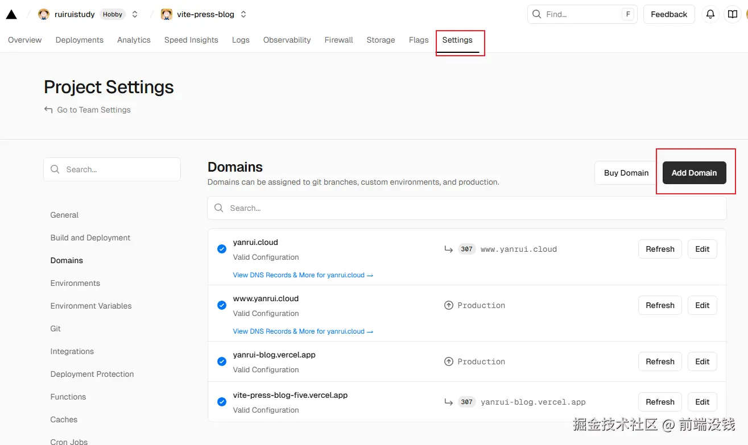This screenshot has height=445, width=748.
Task: Click the back arrow beside Go to Team Settings
Action: pos(48,110)
